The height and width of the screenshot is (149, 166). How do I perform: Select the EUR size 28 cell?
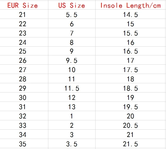(24, 79)
